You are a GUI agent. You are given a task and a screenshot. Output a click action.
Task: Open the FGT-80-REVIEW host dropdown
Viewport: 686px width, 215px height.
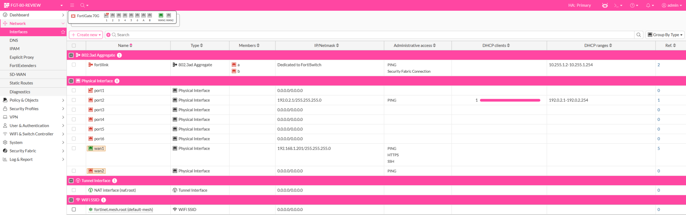point(33,5)
